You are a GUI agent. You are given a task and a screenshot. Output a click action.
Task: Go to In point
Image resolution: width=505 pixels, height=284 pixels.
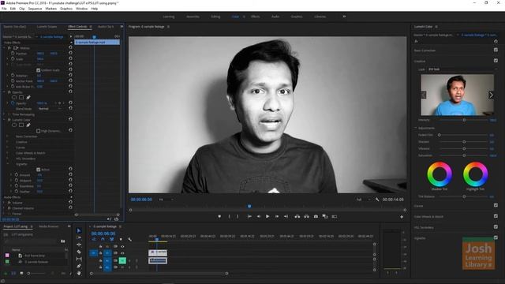click(x=249, y=216)
